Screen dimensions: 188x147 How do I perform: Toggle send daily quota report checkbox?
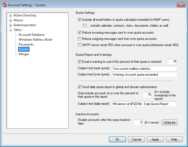coord(79,87)
